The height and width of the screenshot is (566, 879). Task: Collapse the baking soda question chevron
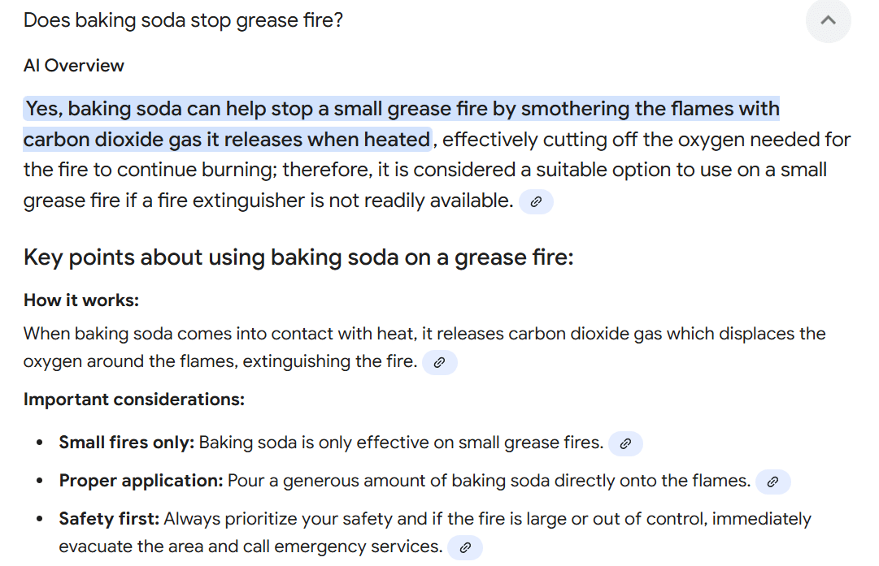click(x=828, y=20)
